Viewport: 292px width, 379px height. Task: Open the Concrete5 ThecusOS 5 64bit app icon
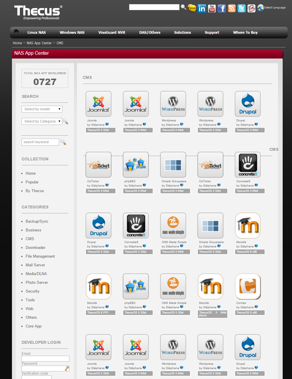tap(248, 165)
